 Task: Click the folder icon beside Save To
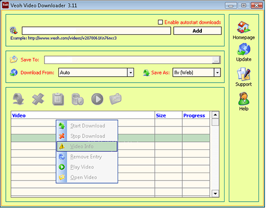coord(14,59)
